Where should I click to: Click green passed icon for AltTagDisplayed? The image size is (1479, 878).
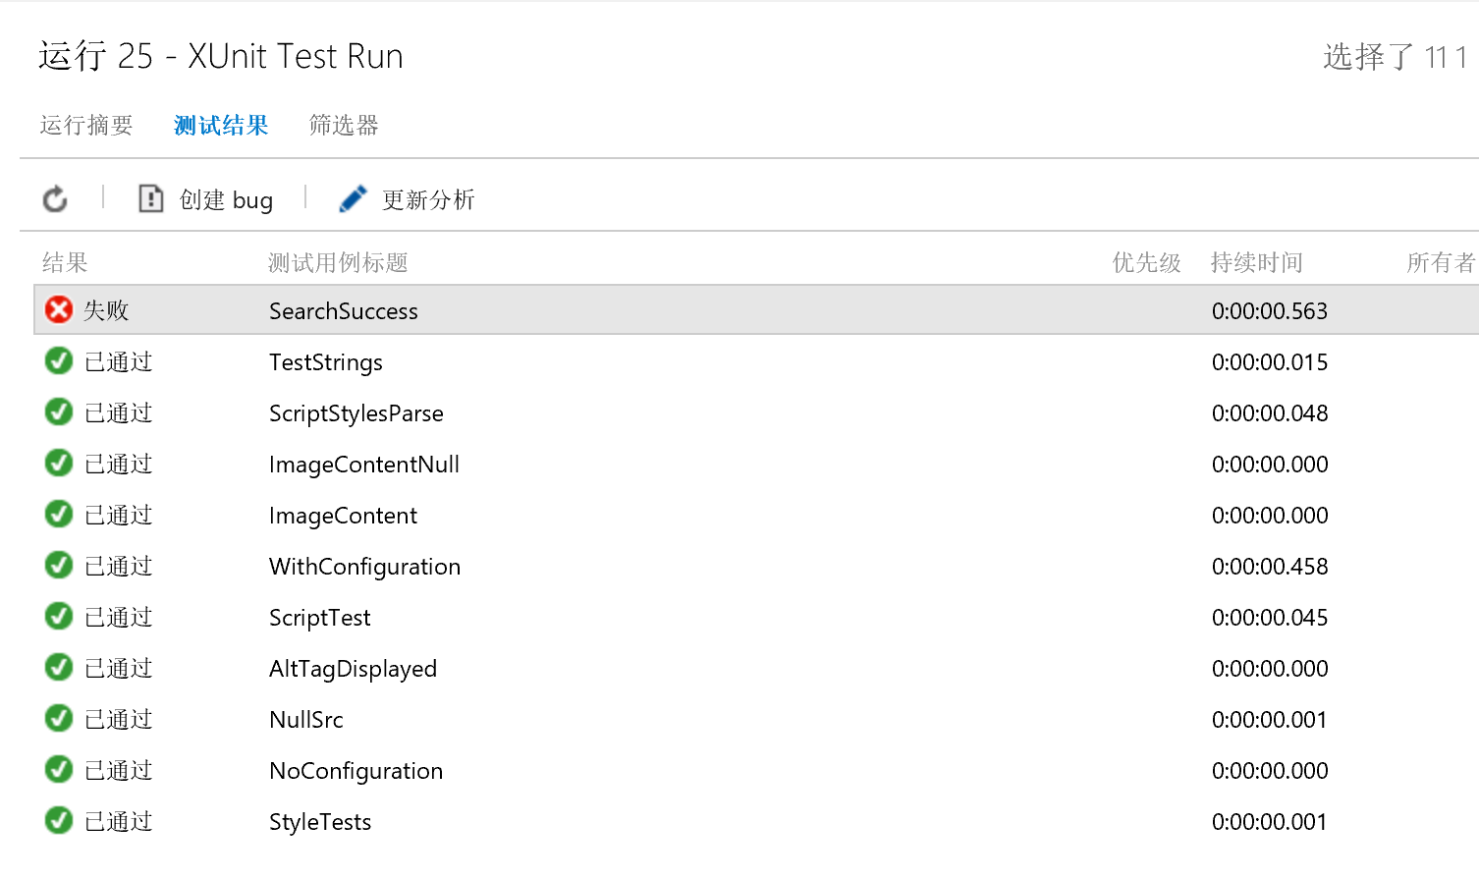coord(59,668)
